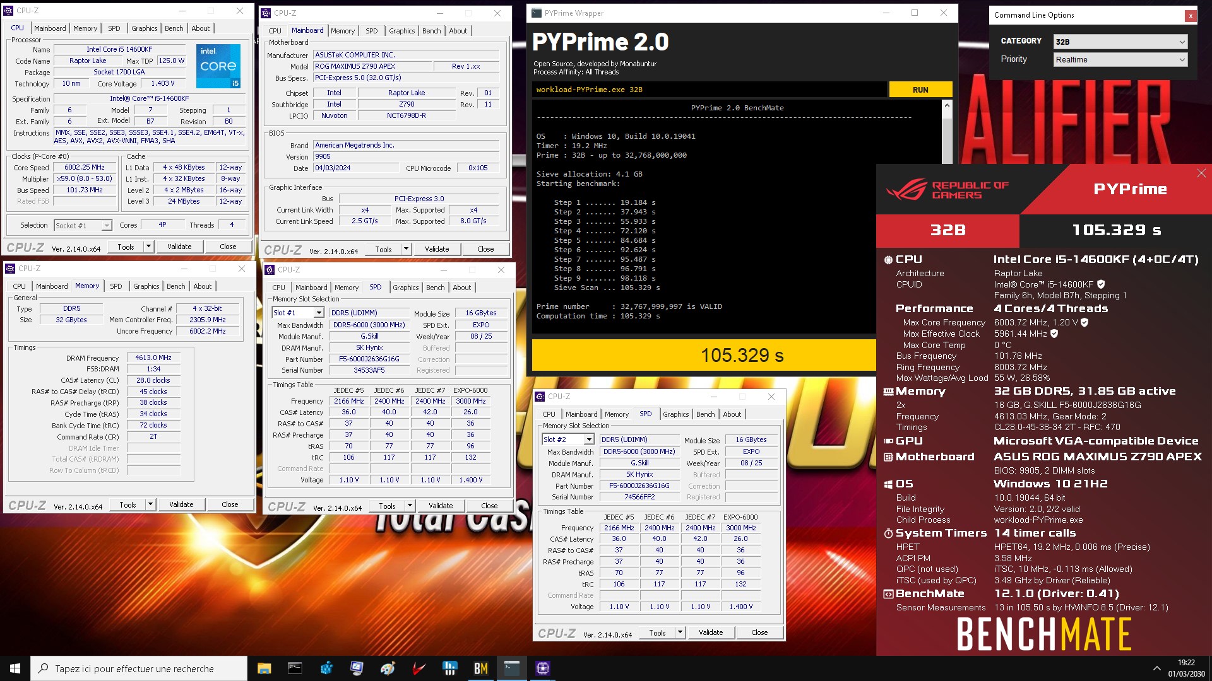Viewport: 1212px width, 681px height.
Task: Click the Intel Core i5 logo in CPU-Z
Action: coord(218,66)
